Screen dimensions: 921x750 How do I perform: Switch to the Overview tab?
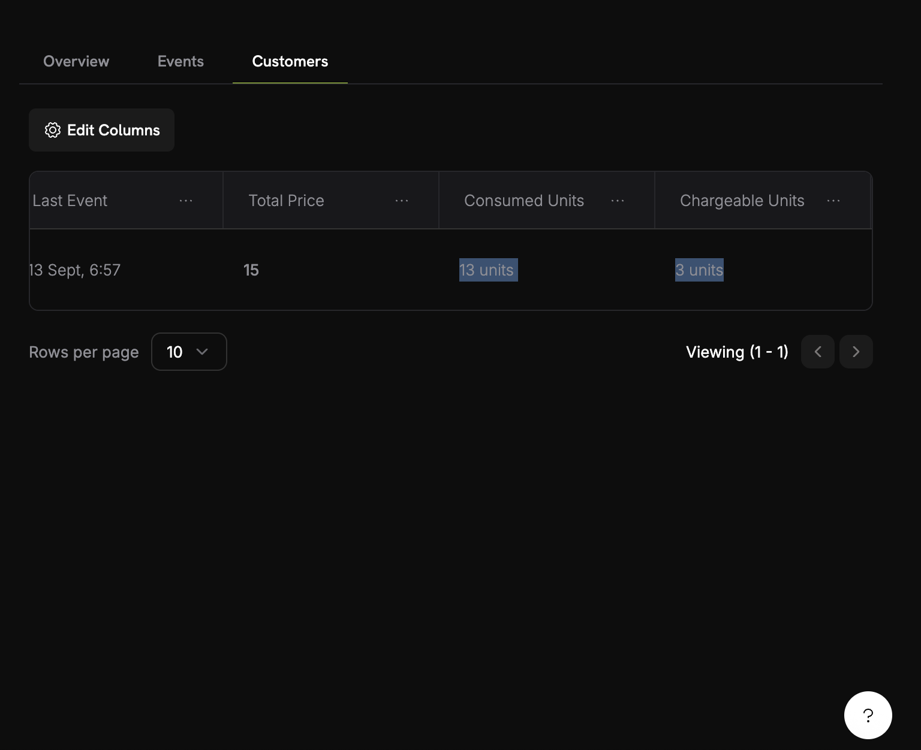(x=76, y=61)
